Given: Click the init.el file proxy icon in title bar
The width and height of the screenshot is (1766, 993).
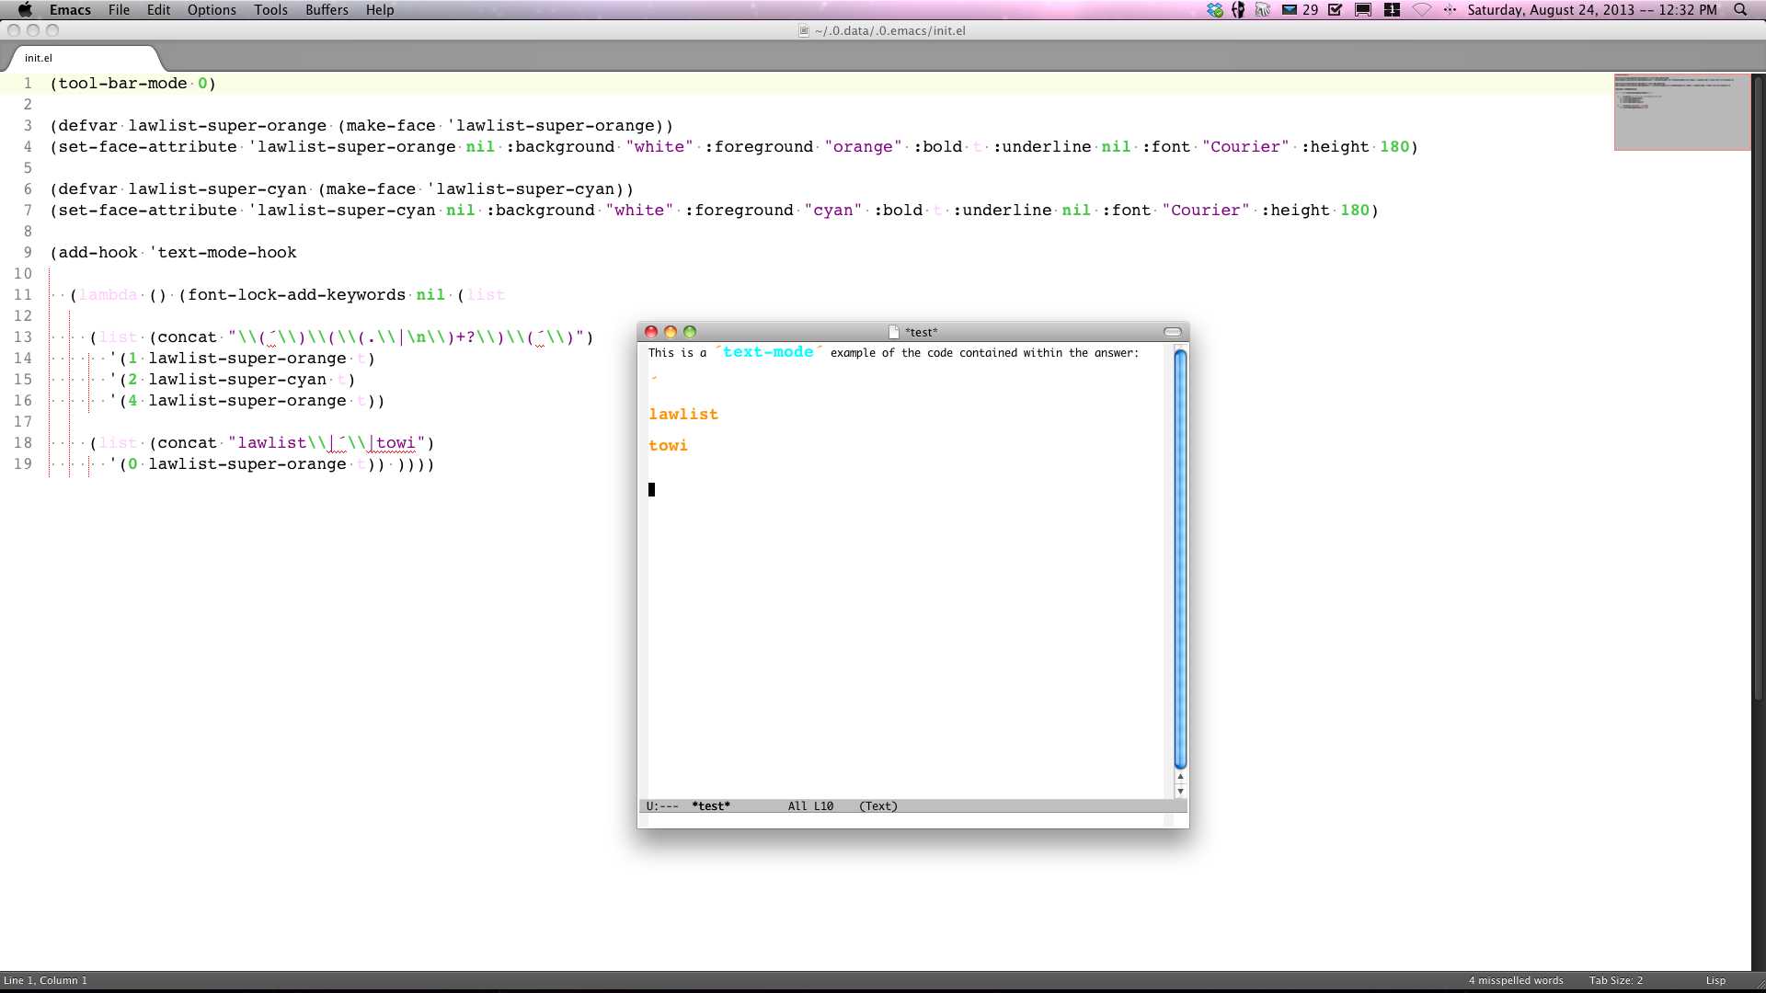Looking at the screenshot, I should 804,30.
